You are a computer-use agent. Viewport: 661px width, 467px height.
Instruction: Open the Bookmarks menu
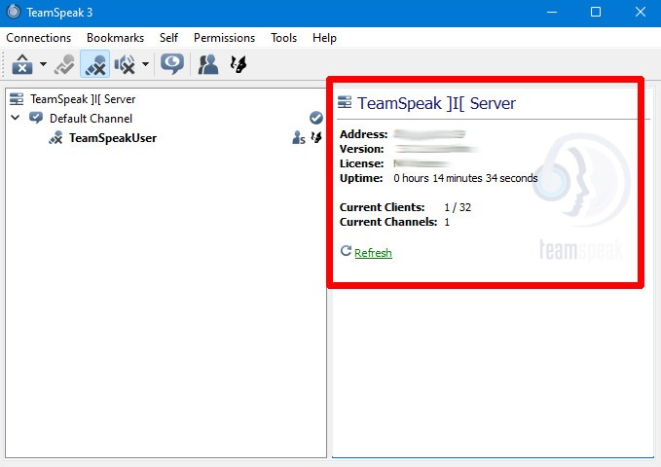116,38
